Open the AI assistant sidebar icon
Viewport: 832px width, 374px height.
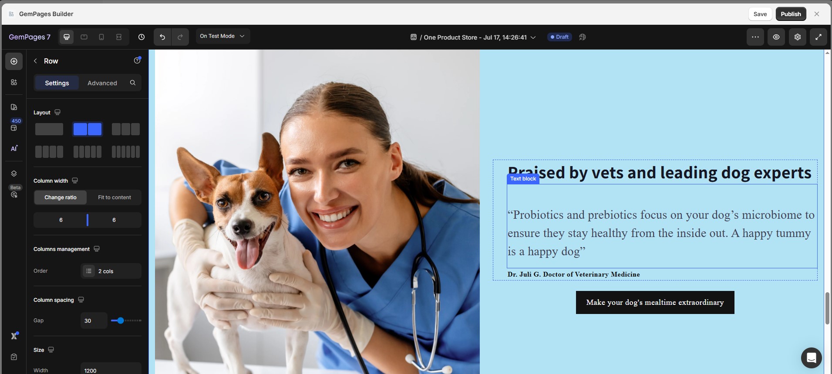pyautogui.click(x=14, y=148)
